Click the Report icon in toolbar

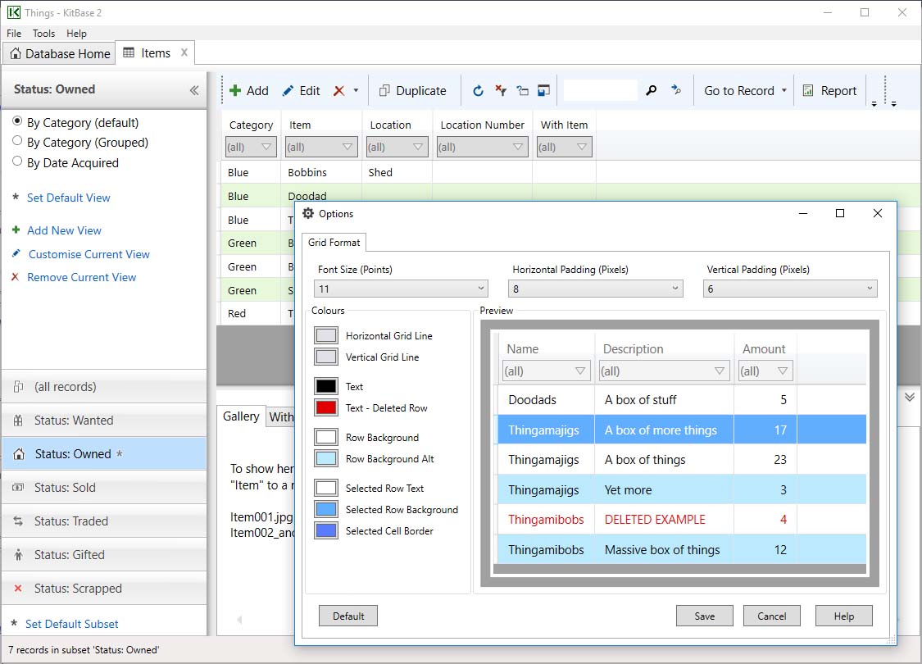808,90
